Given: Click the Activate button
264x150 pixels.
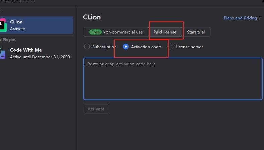Looking at the screenshot, I should point(96,109).
